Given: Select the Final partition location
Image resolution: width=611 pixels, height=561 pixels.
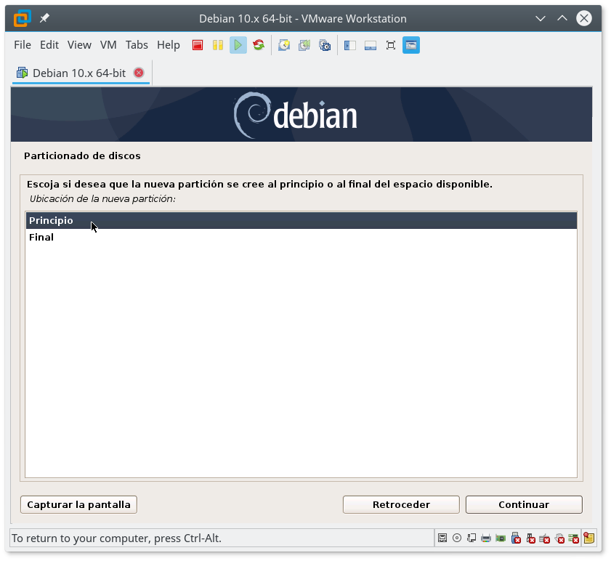Looking at the screenshot, I should pos(301,238).
